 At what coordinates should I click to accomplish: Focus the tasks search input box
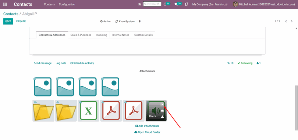pyautogui.click(x=152, y=4)
